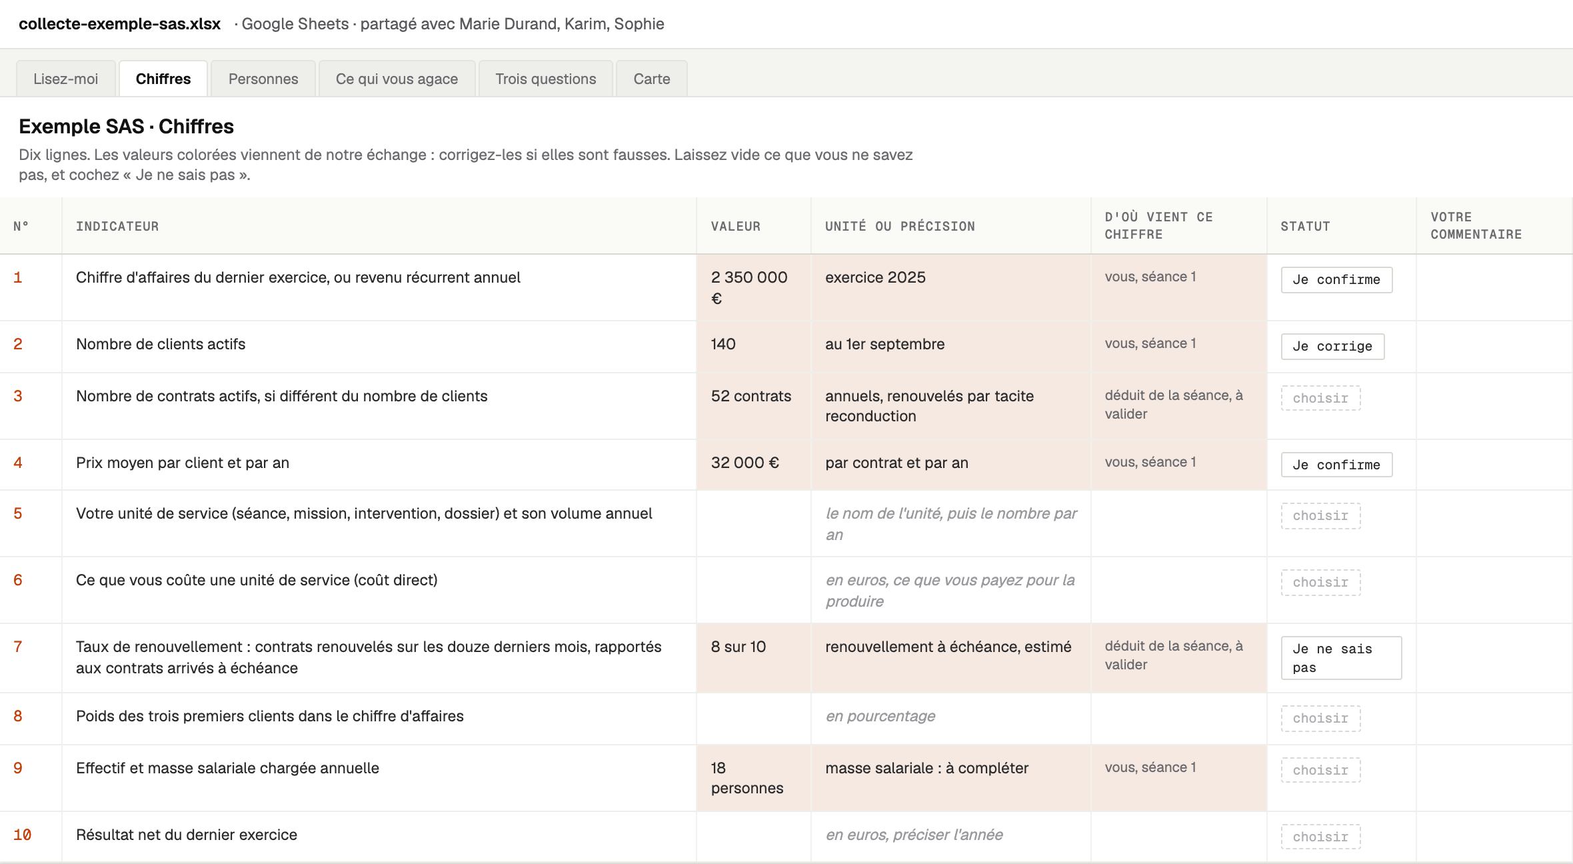
Task: Open 'Je ne sais pas' status dropdown
Action: (x=1341, y=658)
